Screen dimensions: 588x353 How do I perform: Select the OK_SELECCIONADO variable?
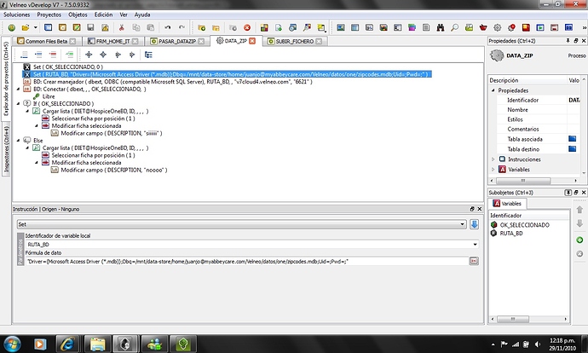tap(524, 225)
